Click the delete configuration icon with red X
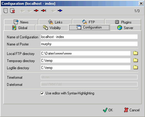The image size is (145, 117). coord(13,11)
